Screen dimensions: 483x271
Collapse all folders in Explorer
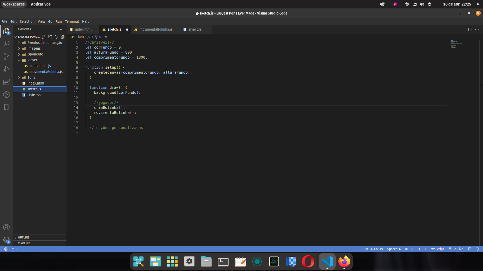tap(63, 37)
